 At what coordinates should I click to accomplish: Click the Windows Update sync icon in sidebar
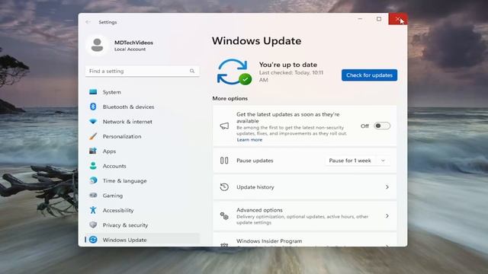[x=93, y=240]
